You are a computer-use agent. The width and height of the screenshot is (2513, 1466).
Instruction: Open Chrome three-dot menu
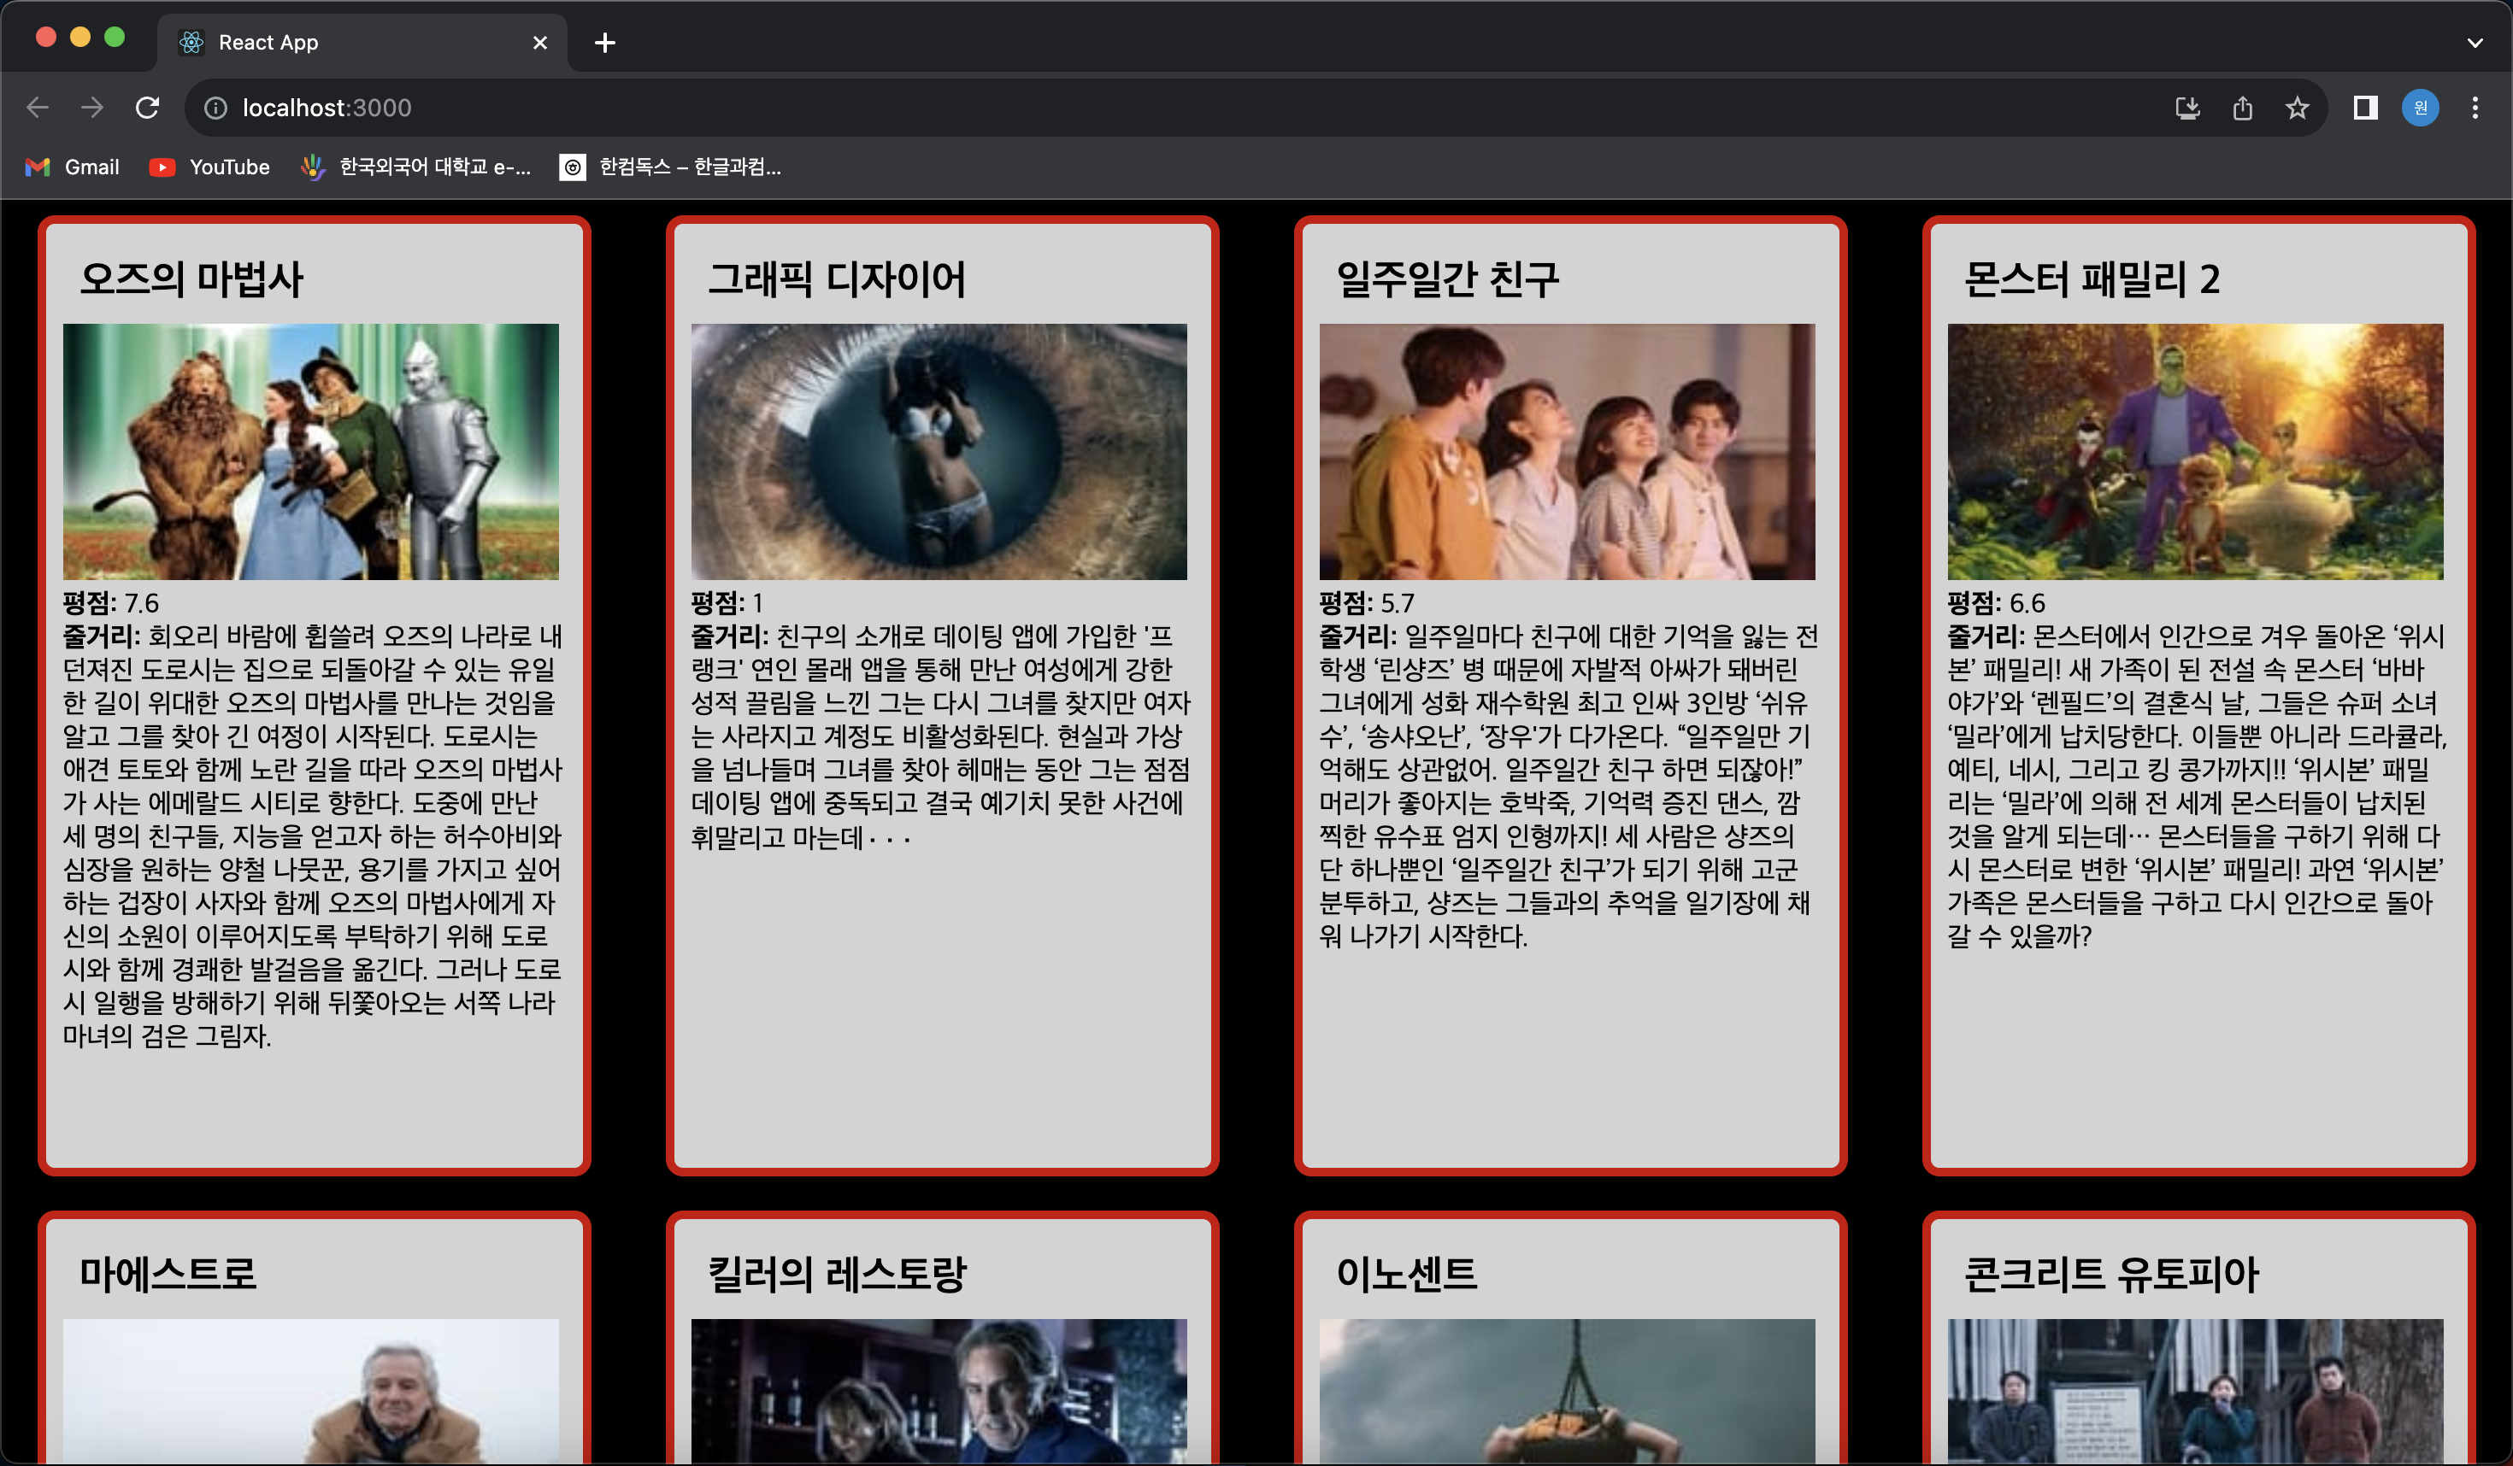click(2475, 108)
